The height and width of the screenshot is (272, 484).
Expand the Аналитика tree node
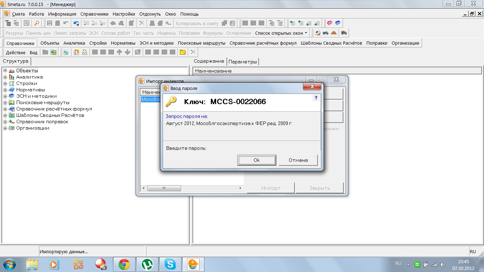tap(5, 77)
